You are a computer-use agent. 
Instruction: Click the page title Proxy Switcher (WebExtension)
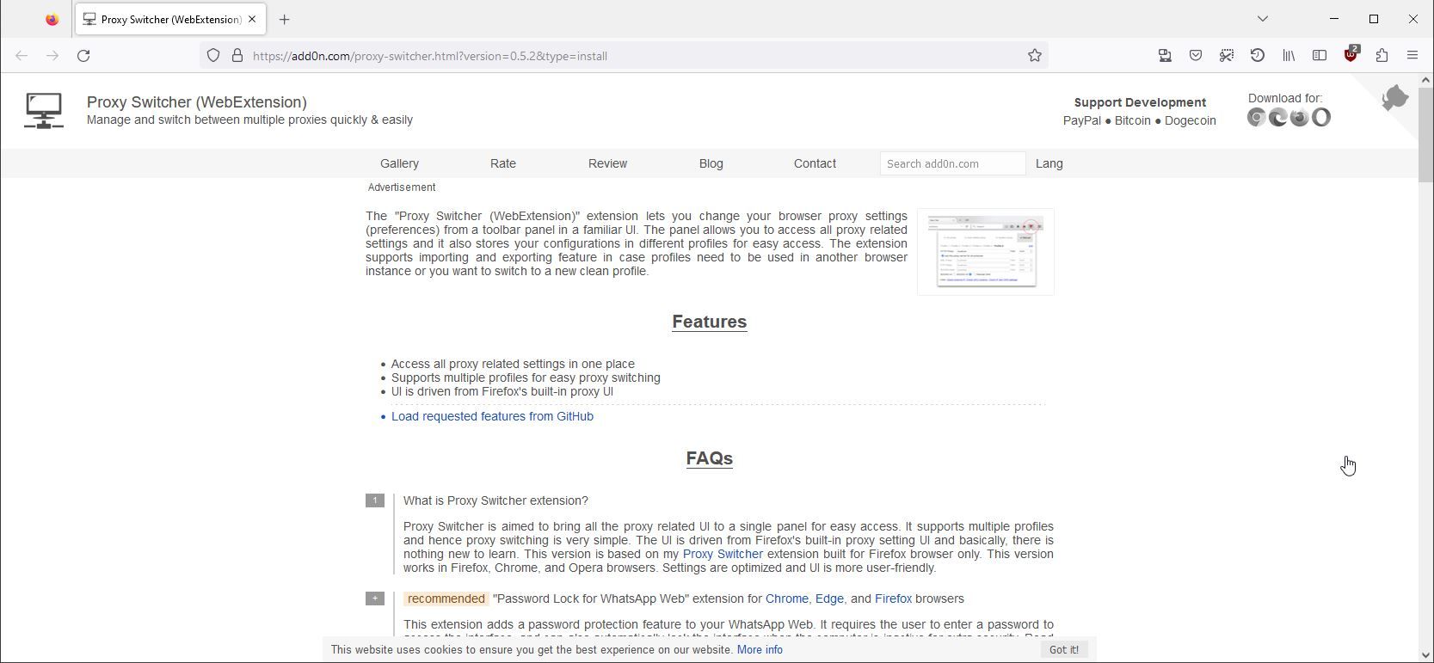pyautogui.click(x=197, y=102)
